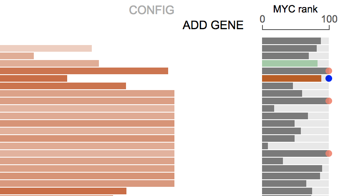Click the short orange bar beside the blue dot row

[33, 78]
